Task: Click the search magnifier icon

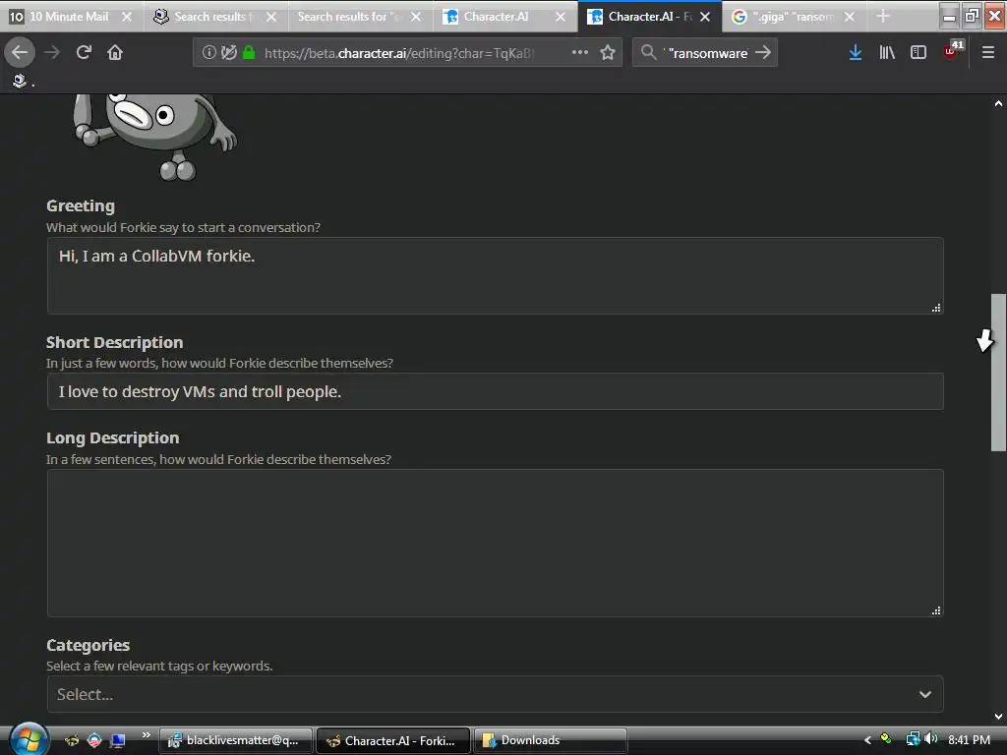Action: tap(649, 52)
